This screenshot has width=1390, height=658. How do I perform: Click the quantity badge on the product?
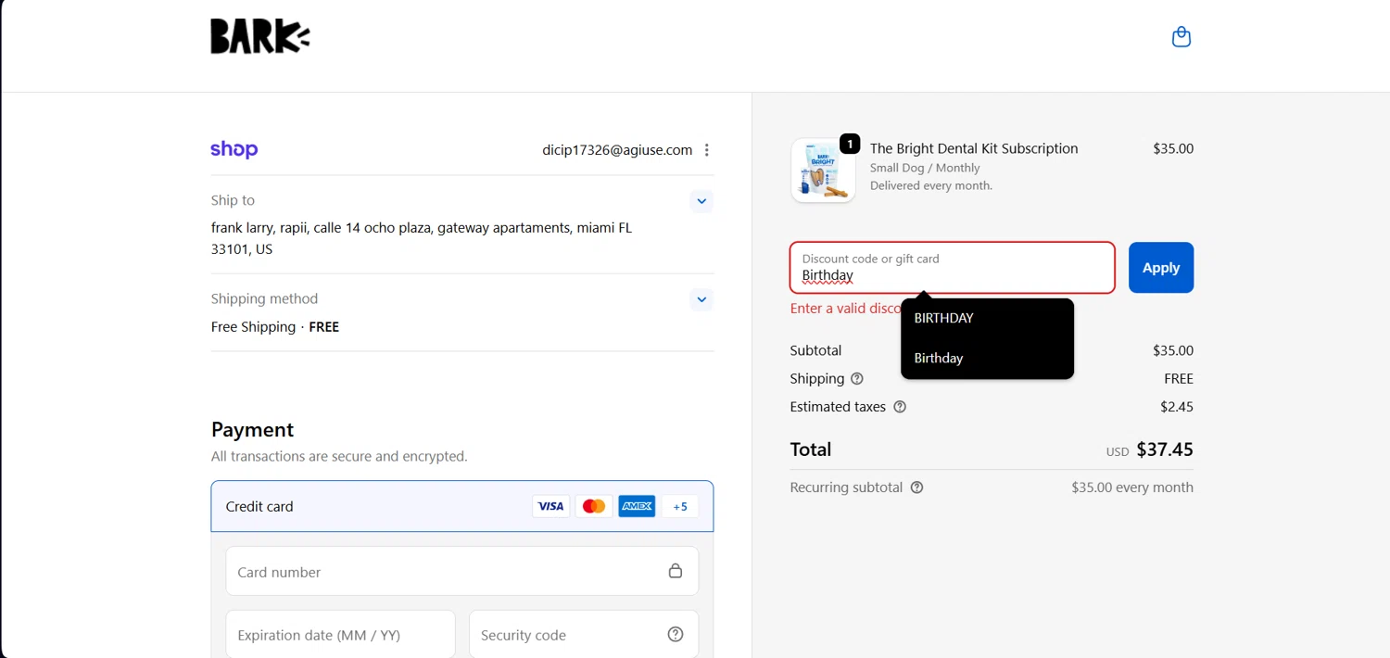tap(850, 145)
